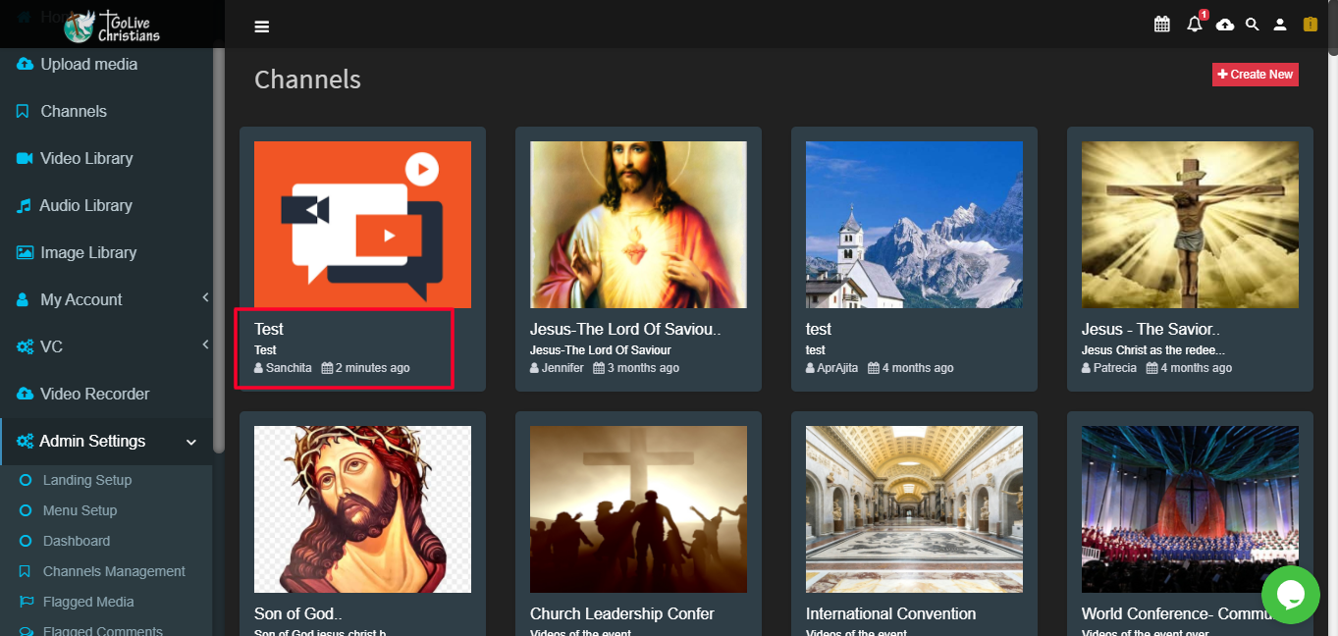Click the silhouettes with cross thumbnail
This screenshot has height=636, width=1338.
[638, 509]
